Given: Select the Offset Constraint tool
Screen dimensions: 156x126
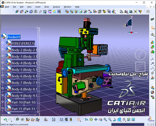Looking at the screenshot, I should tap(26, 11).
